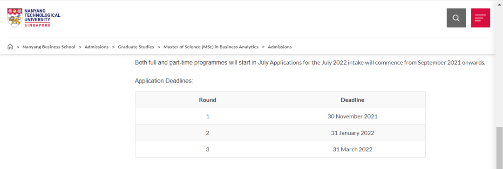Select the 31 March 2022 deadline cell
Image resolution: width=503 pixels, height=169 pixels.
pos(353,149)
